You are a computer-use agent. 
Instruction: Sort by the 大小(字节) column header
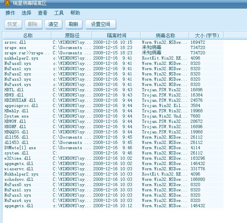click(x=207, y=36)
